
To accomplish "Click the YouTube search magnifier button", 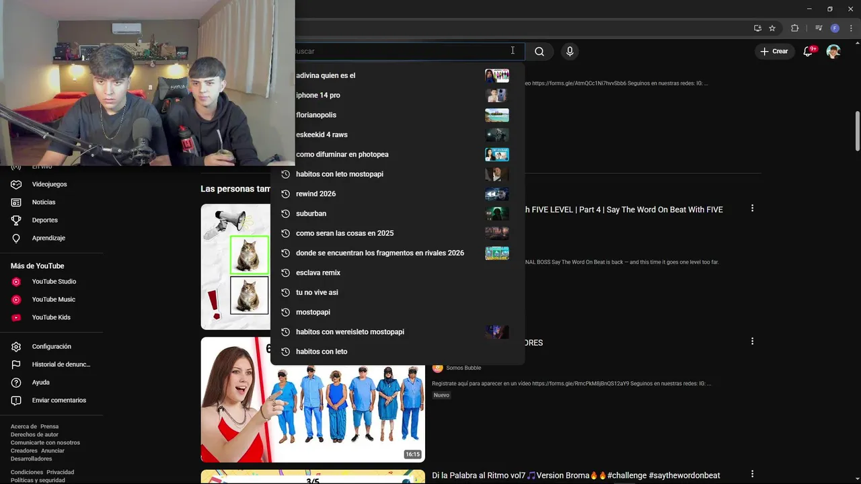I will (539, 51).
